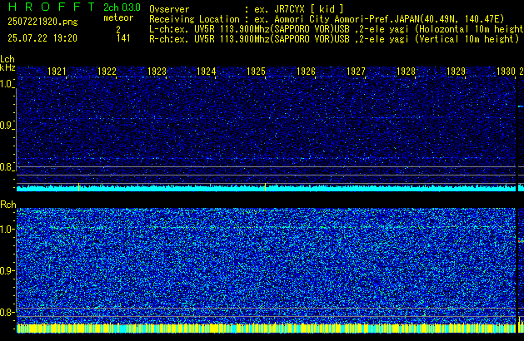The image size is (524, 341).
Task: Click the Ovserver line with JR7CYX
Action: tap(247, 9)
